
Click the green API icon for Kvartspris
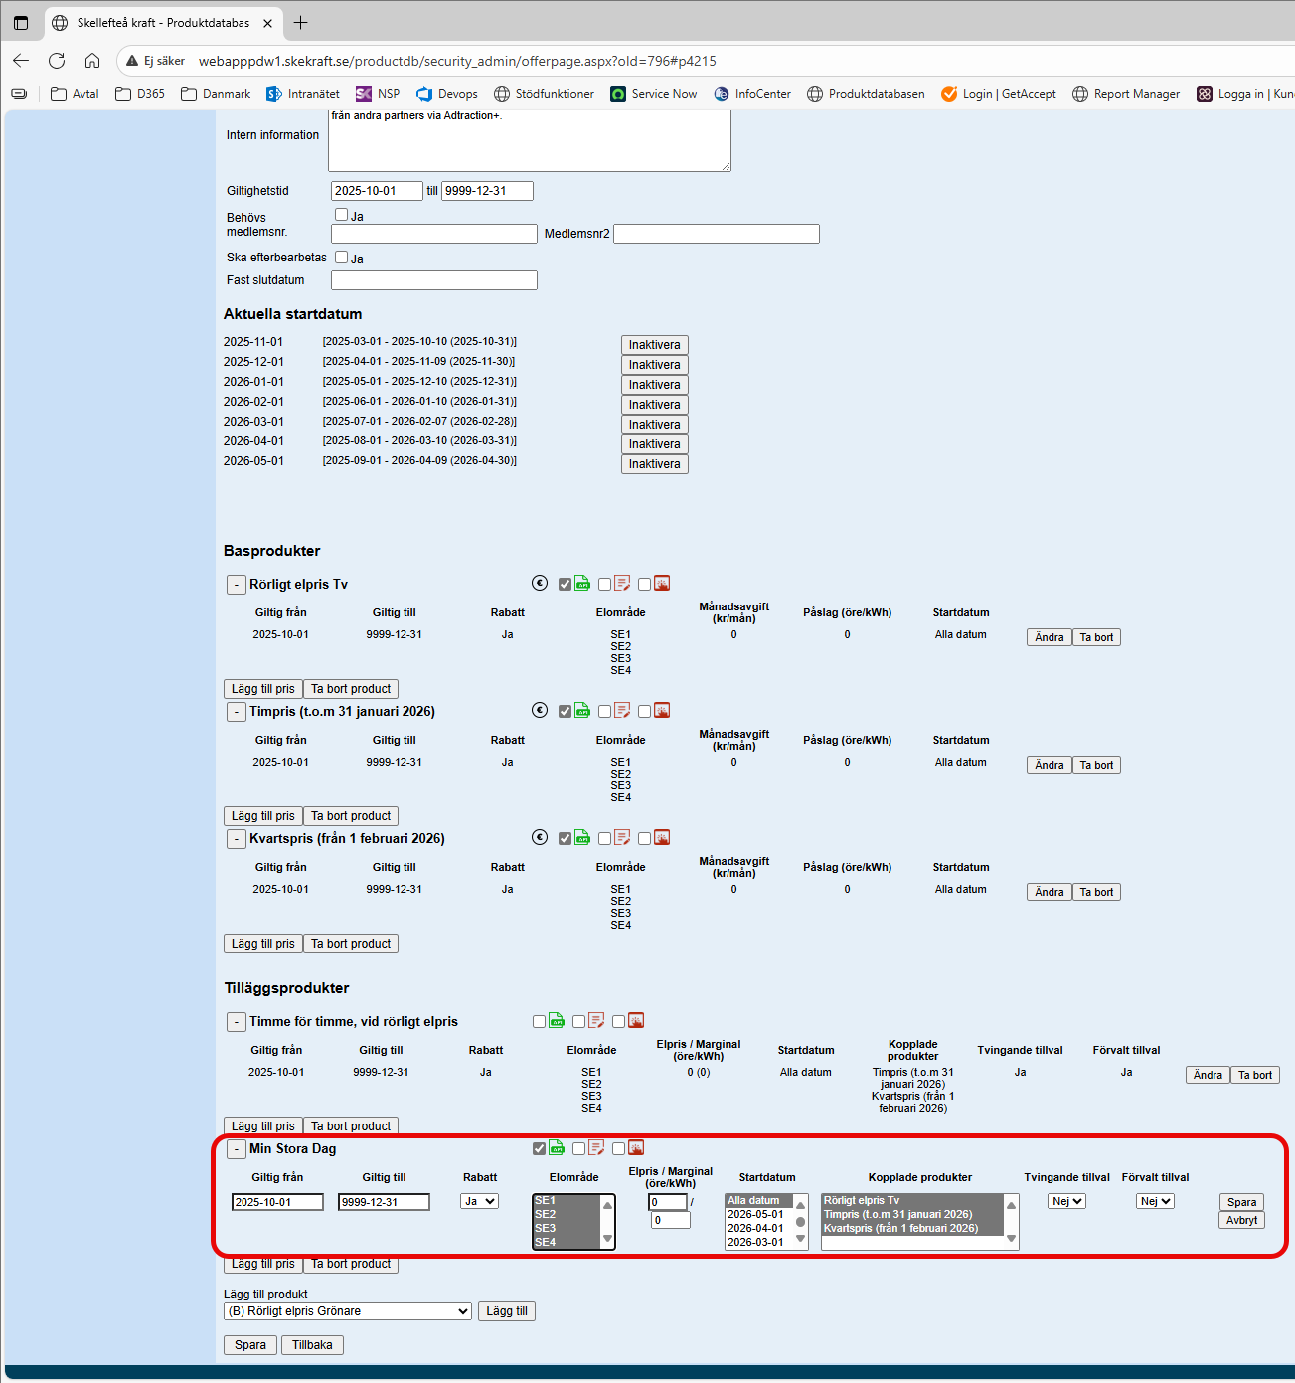click(x=582, y=837)
